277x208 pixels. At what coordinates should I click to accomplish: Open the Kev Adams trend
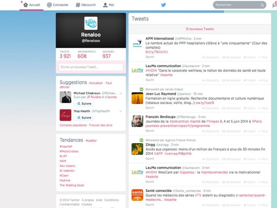tap(67, 166)
